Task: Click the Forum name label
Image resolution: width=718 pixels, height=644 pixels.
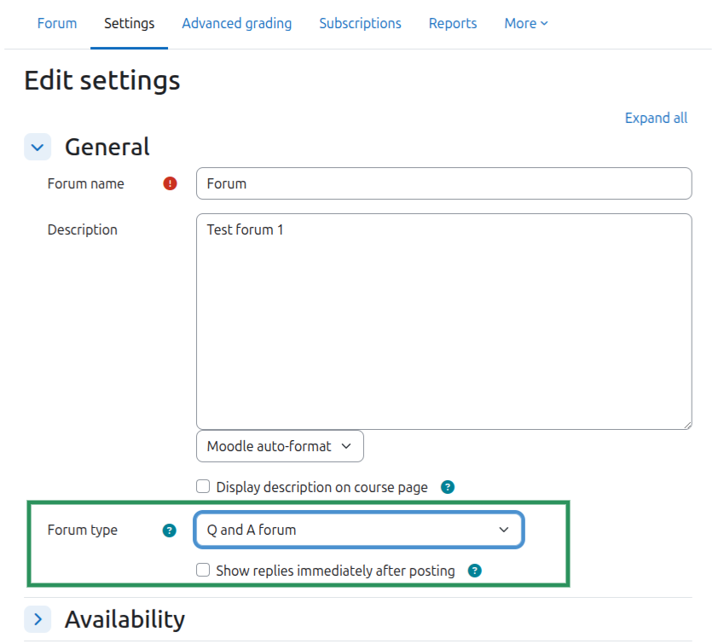Action: click(85, 183)
